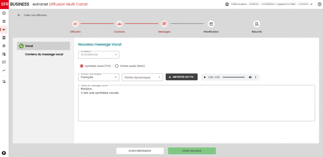Click the back arrow beside Créer une diffusion
Viewport: 323px width, 157px height.
pyautogui.click(x=19, y=15)
